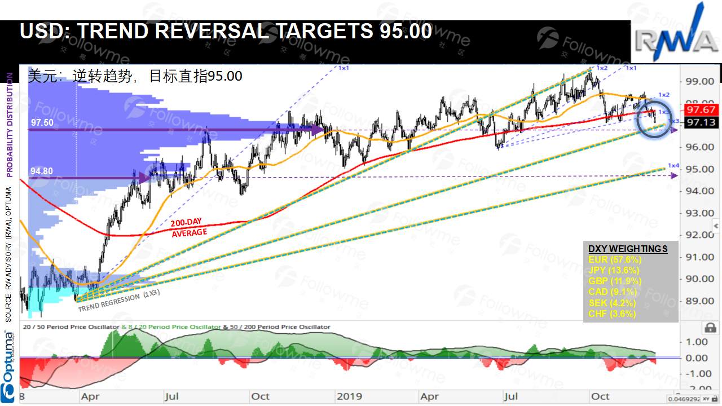Image resolution: width=722 pixels, height=406 pixels.
Task: Click the 2019 date axis label
Action: pyautogui.click(x=349, y=396)
